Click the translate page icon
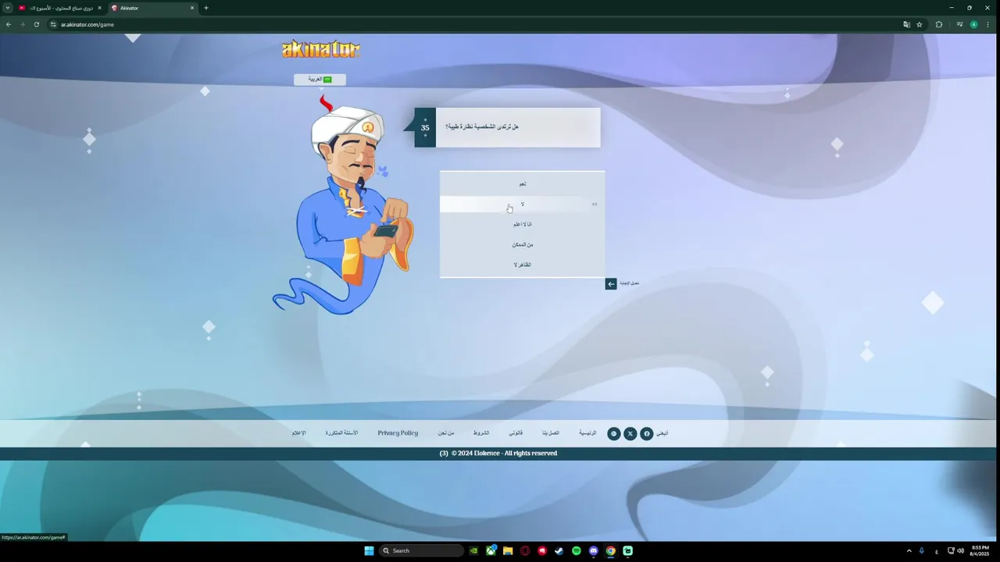 click(906, 24)
